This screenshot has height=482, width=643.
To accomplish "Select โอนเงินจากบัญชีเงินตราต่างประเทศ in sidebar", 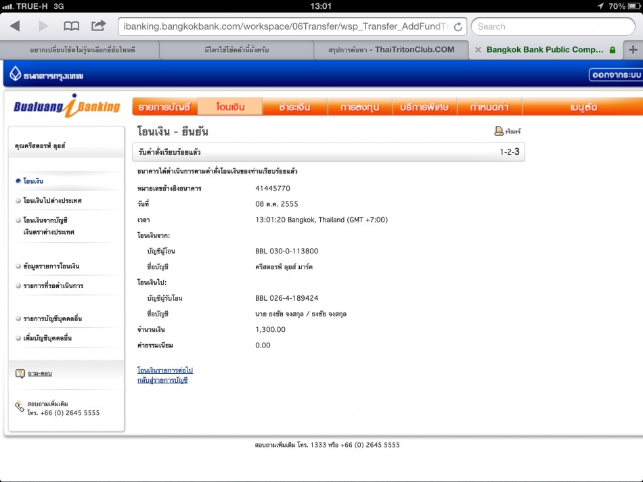I will pyautogui.click(x=49, y=226).
